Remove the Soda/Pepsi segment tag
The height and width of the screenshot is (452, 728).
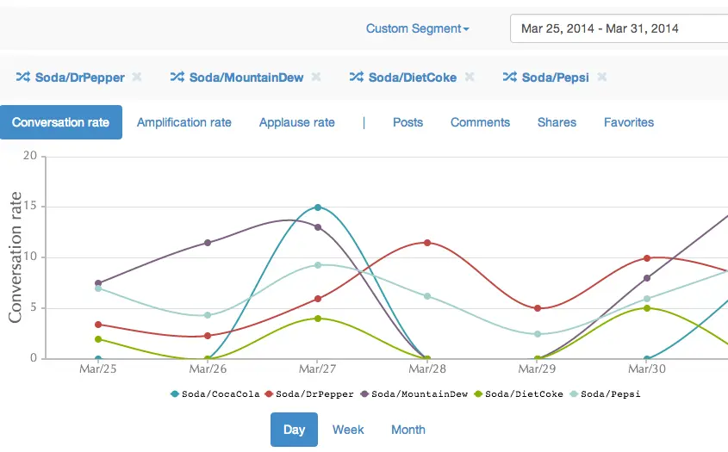click(x=602, y=77)
